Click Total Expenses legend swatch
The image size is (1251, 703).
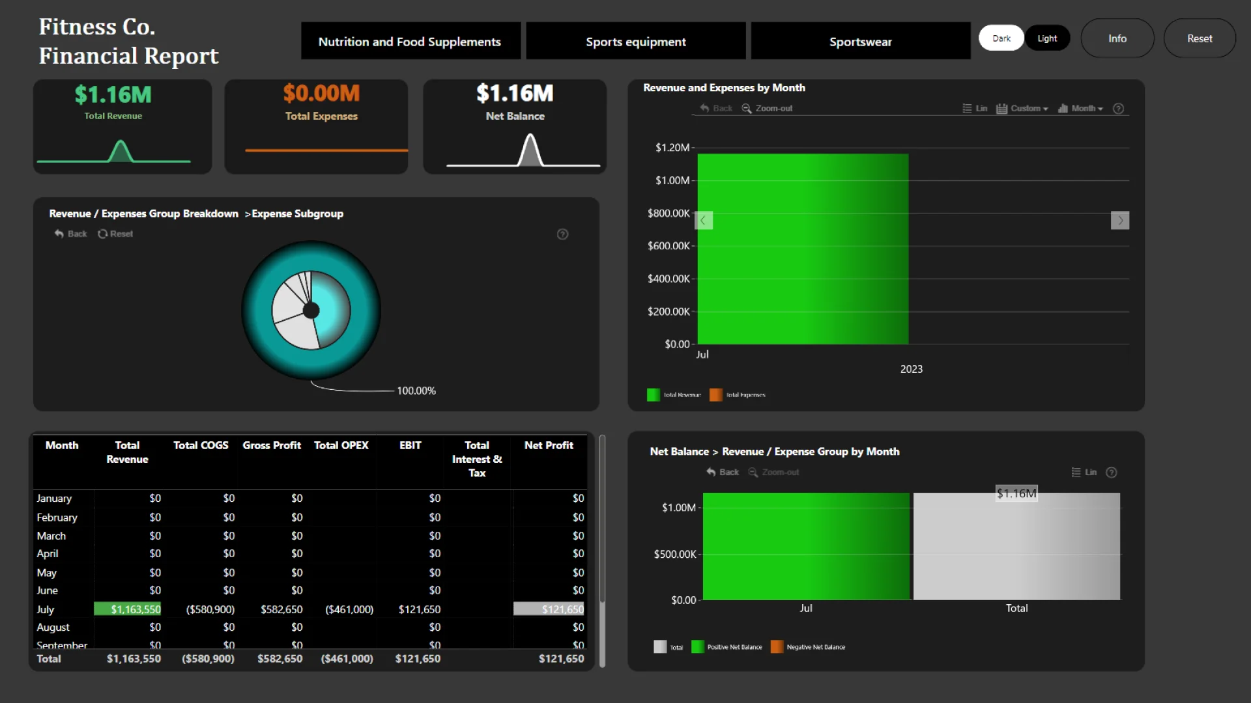tap(715, 394)
